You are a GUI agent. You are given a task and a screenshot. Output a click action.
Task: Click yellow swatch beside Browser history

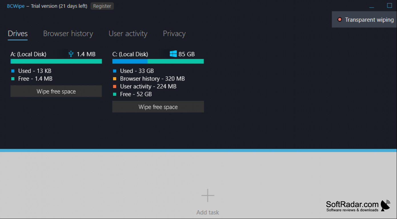[114, 79]
